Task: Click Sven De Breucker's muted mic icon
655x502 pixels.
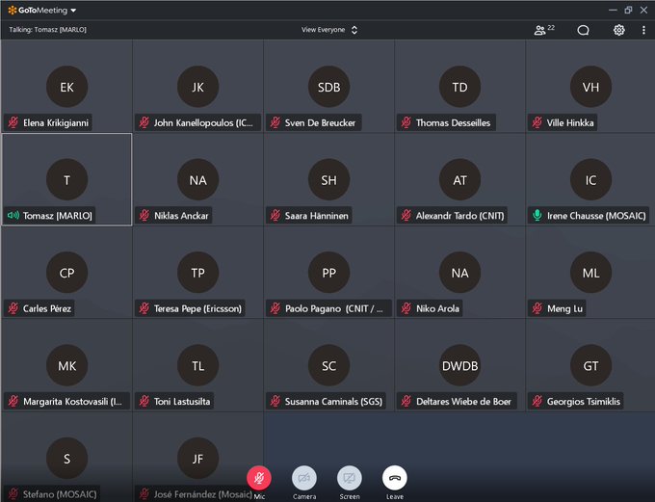Action: (x=275, y=122)
